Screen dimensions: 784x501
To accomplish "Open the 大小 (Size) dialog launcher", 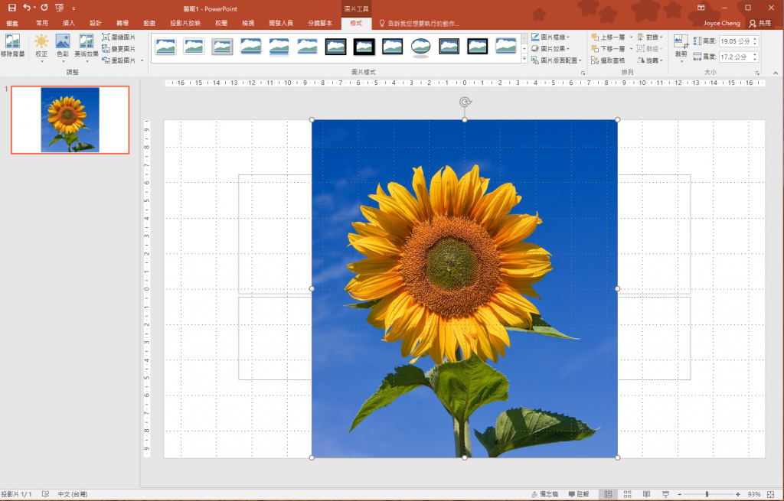I will (757, 73).
